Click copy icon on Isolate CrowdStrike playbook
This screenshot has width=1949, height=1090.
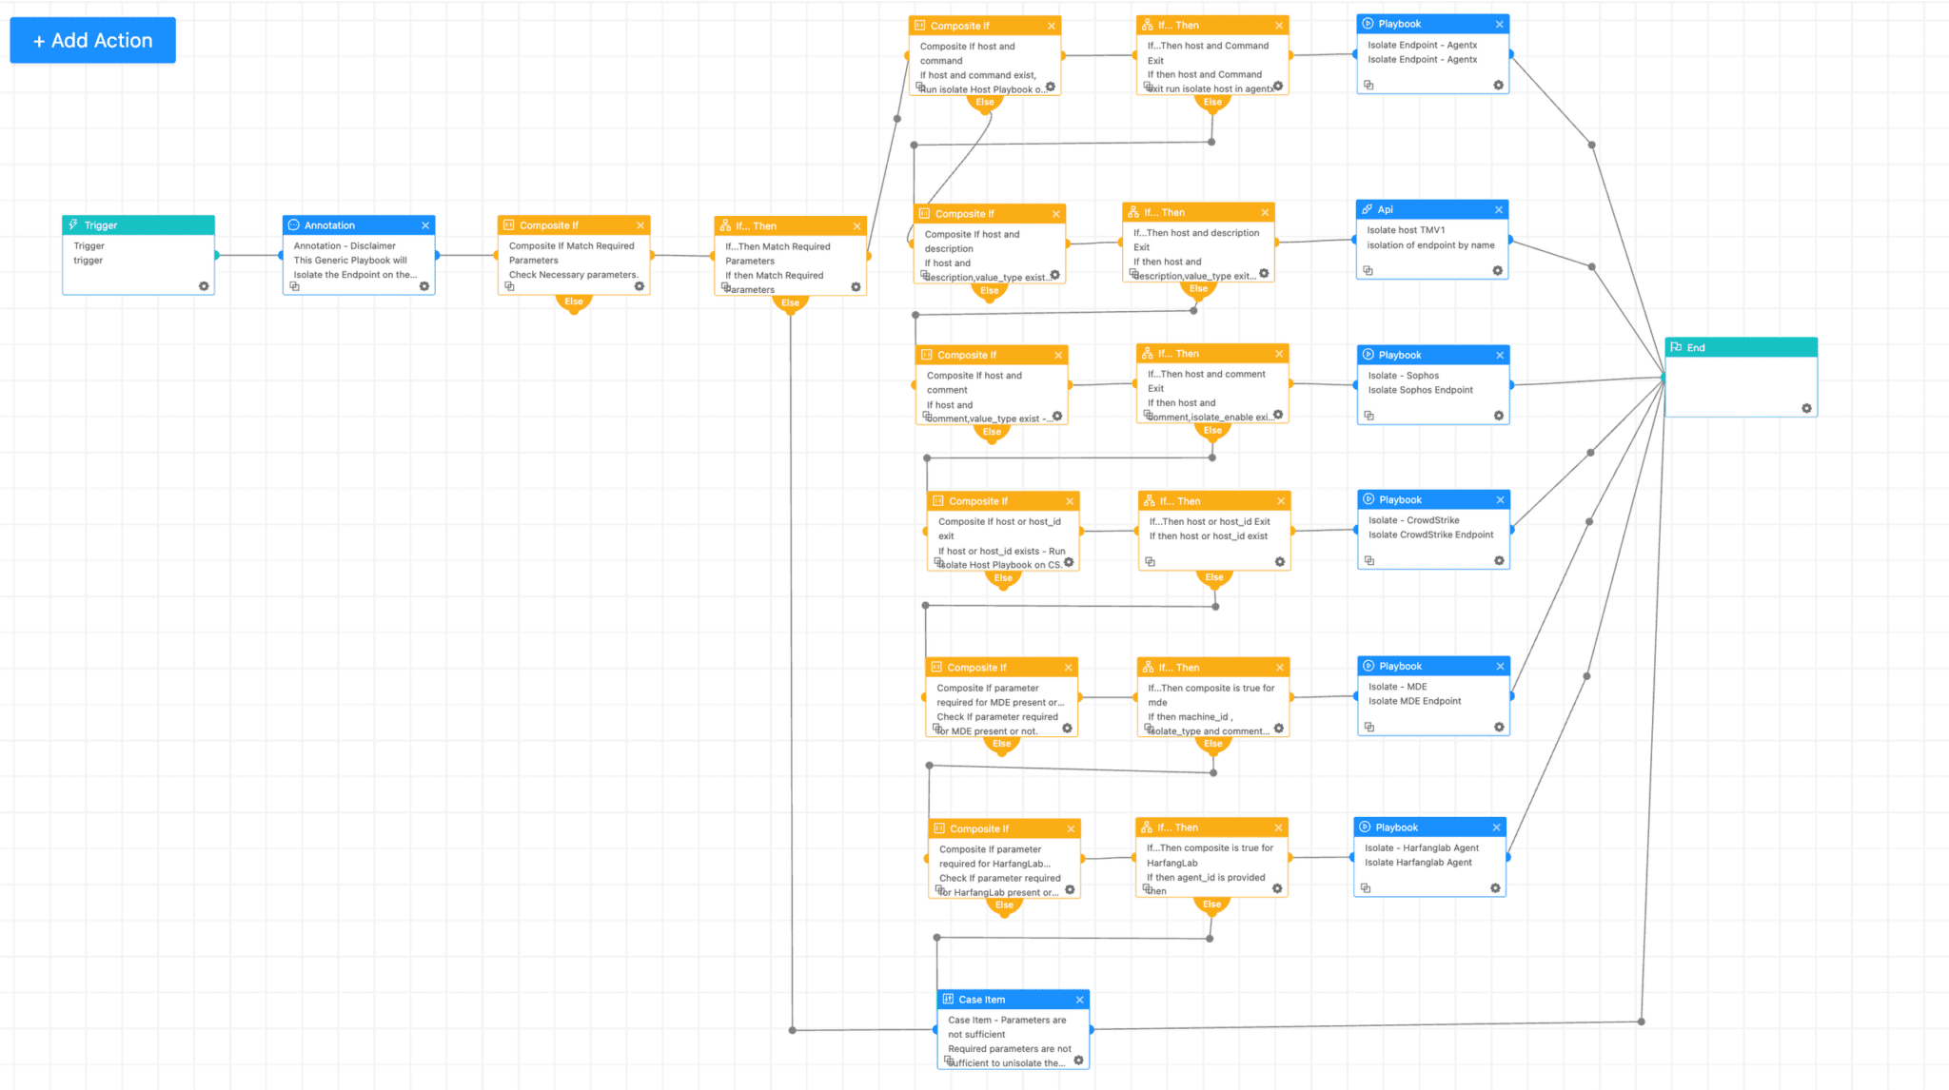tap(1369, 560)
